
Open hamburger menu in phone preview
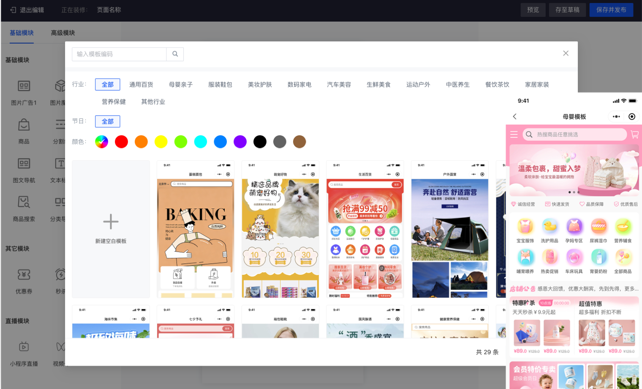pos(514,134)
